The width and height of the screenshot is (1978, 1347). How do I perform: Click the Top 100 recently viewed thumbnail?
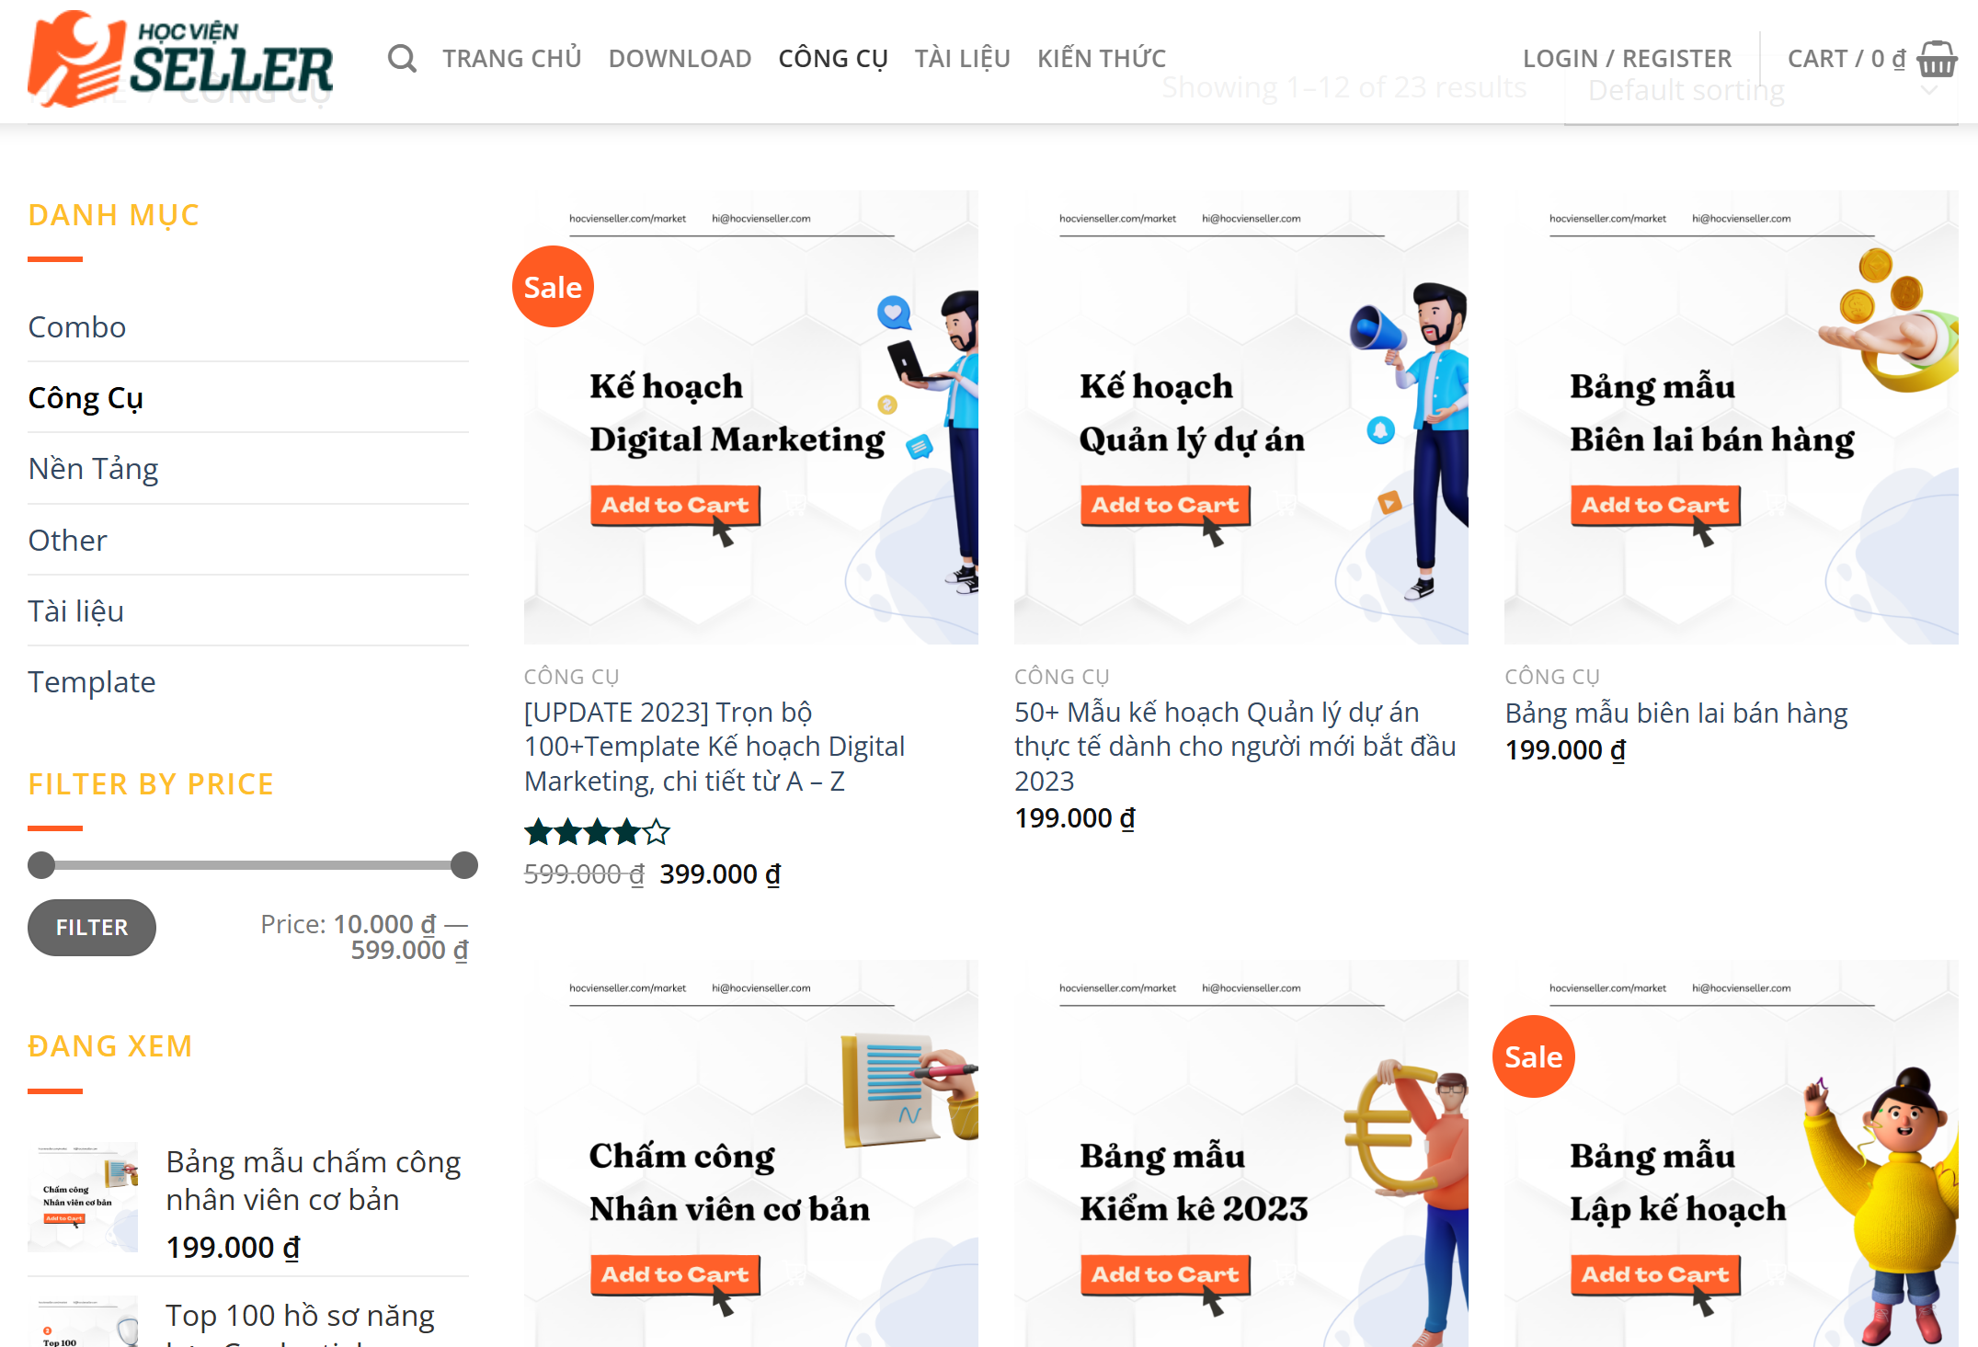point(83,1321)
